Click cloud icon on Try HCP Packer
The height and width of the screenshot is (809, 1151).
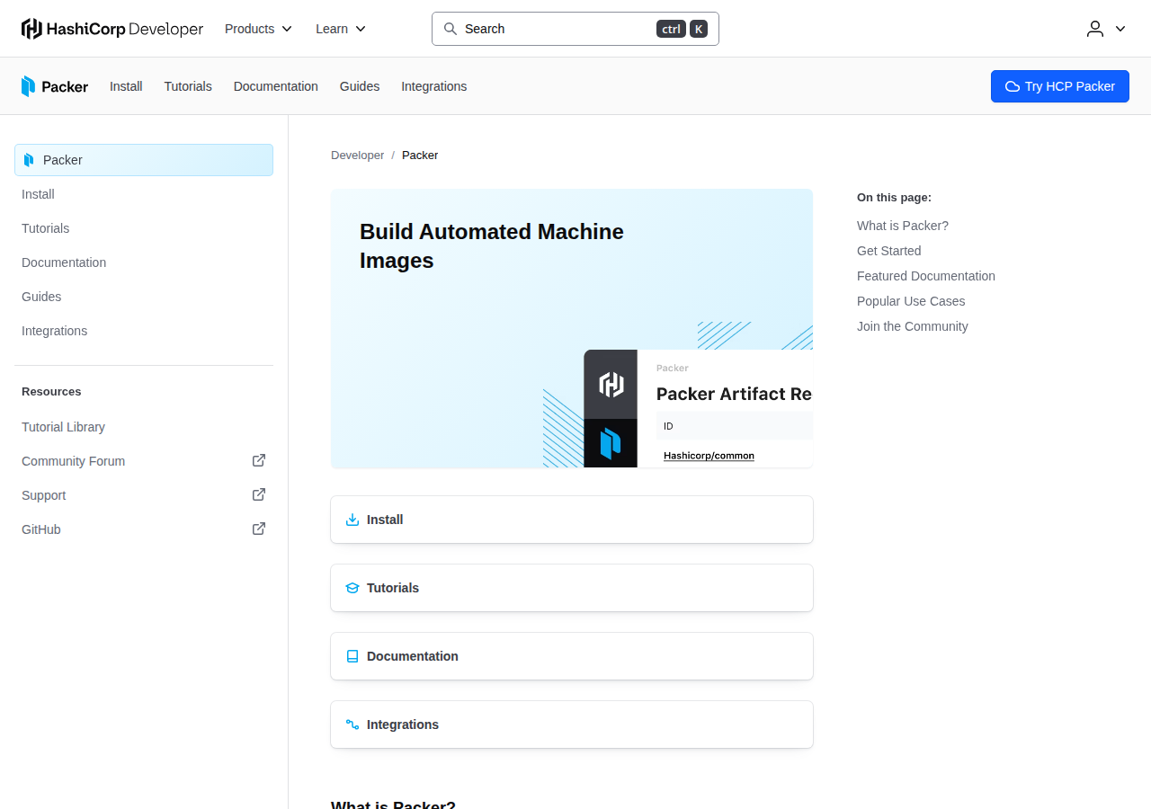tap(1013, 86)
